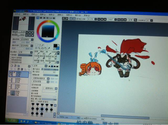This screenshot has height=125, width=168.
Task: Rotate clockwise using the navigator panel button
Action: [30, 35]
